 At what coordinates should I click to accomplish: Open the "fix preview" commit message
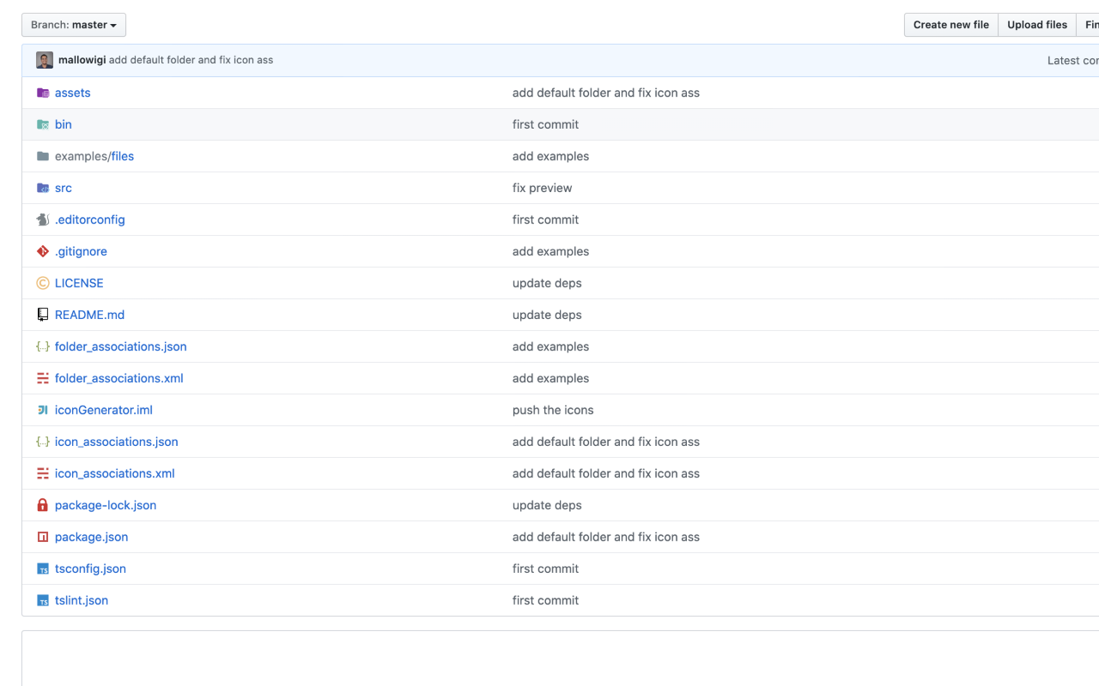coord(542,188)
